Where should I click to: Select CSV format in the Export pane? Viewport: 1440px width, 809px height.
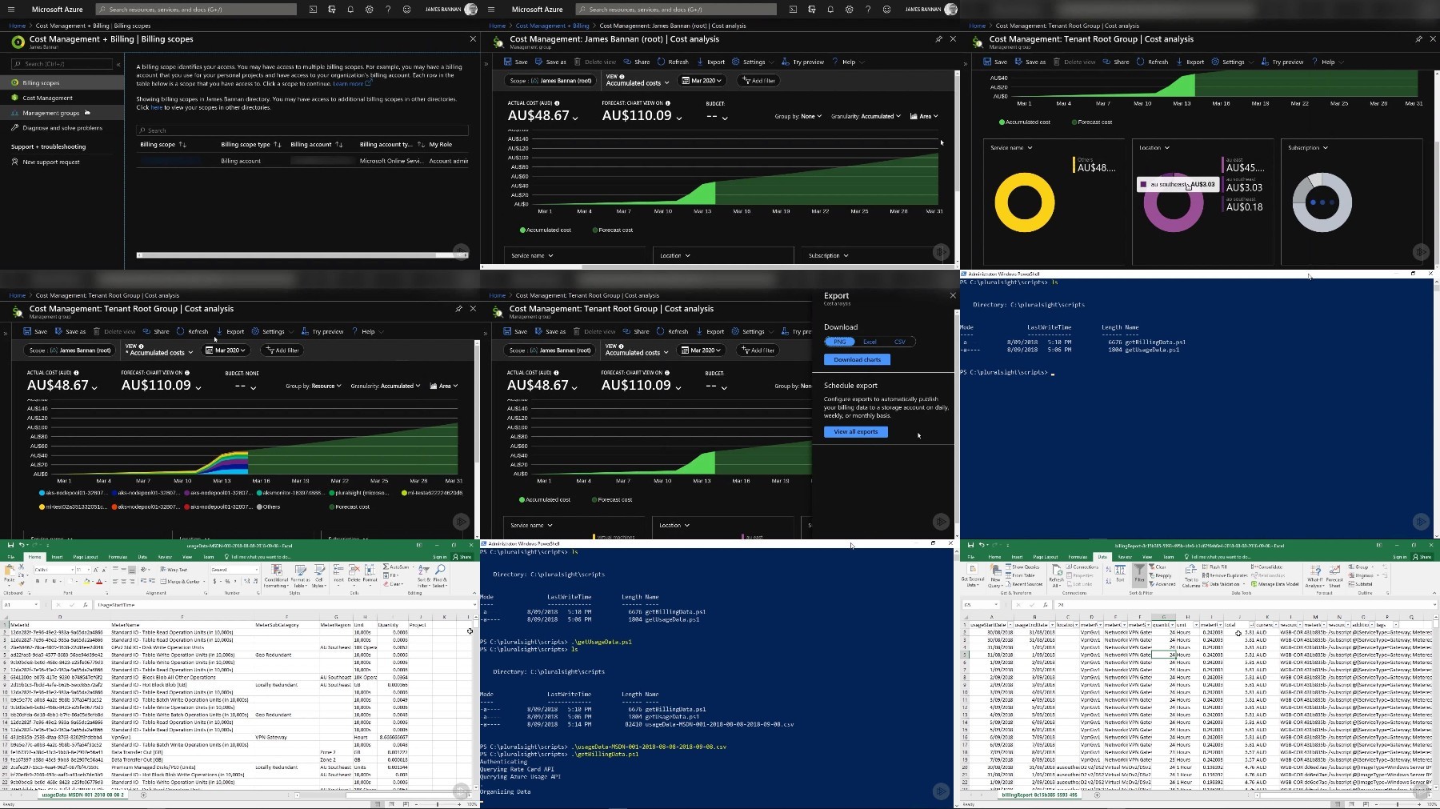pyautogui.click(x=900, y=342)
